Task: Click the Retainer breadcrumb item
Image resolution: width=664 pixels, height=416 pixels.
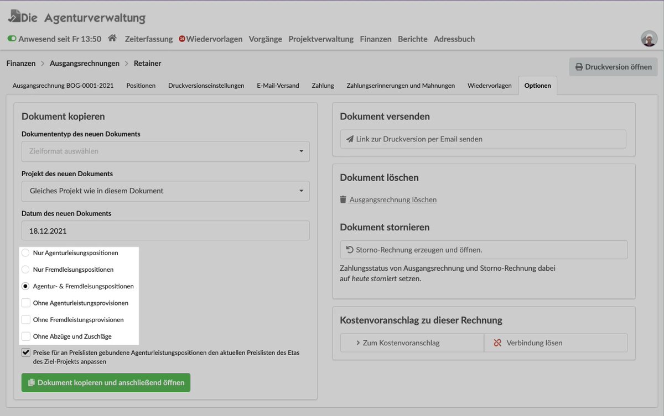Action: (148, 63)
